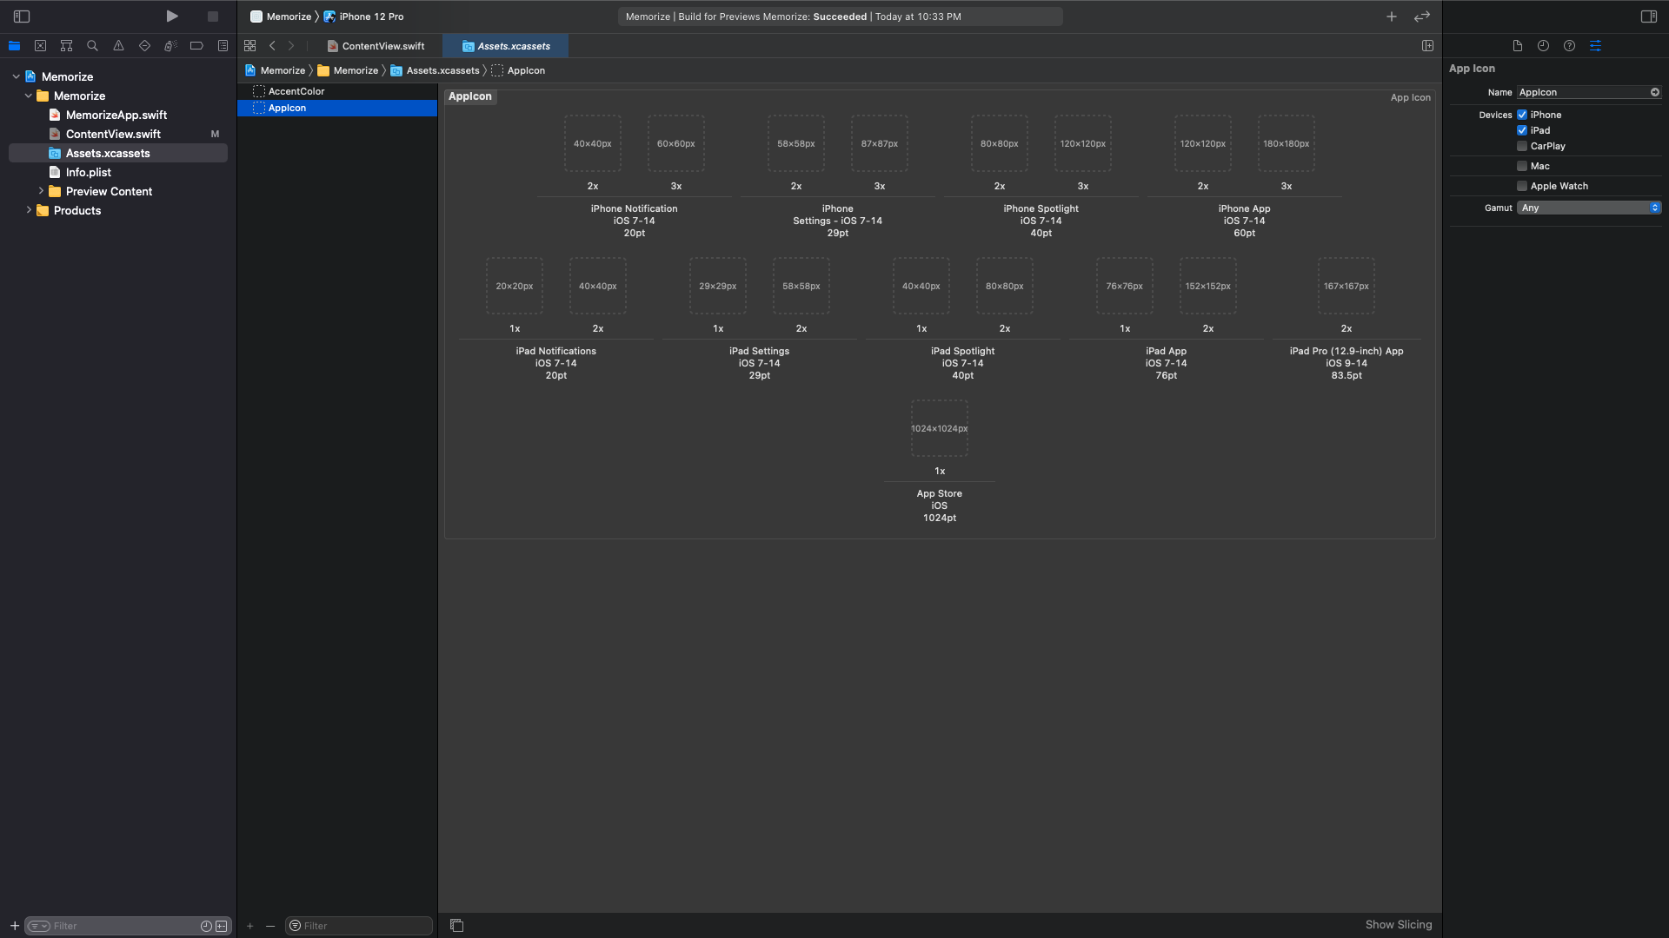The image size is (1669, 938).
Task: Click the Add Editor split icon
Action: coord(1427,46)
